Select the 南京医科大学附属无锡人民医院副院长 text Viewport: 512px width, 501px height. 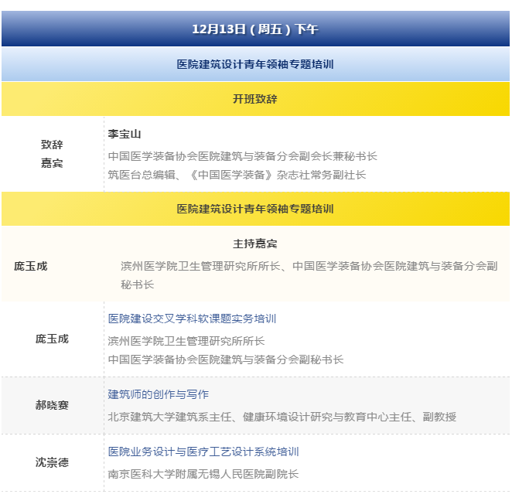pos(203,474)
